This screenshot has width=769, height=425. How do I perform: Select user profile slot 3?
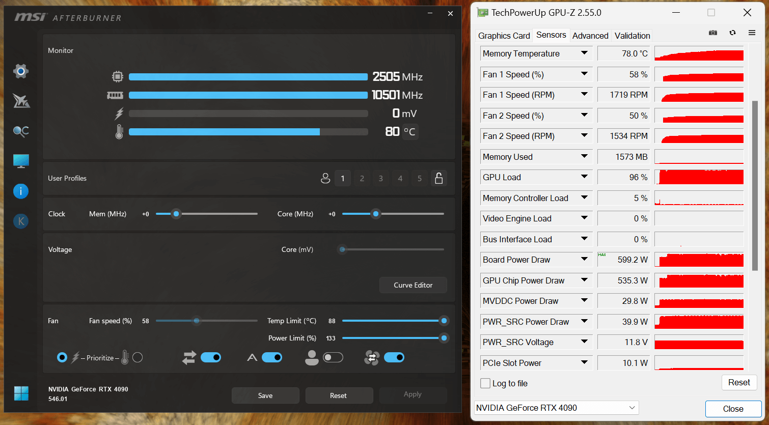(381, 178)
